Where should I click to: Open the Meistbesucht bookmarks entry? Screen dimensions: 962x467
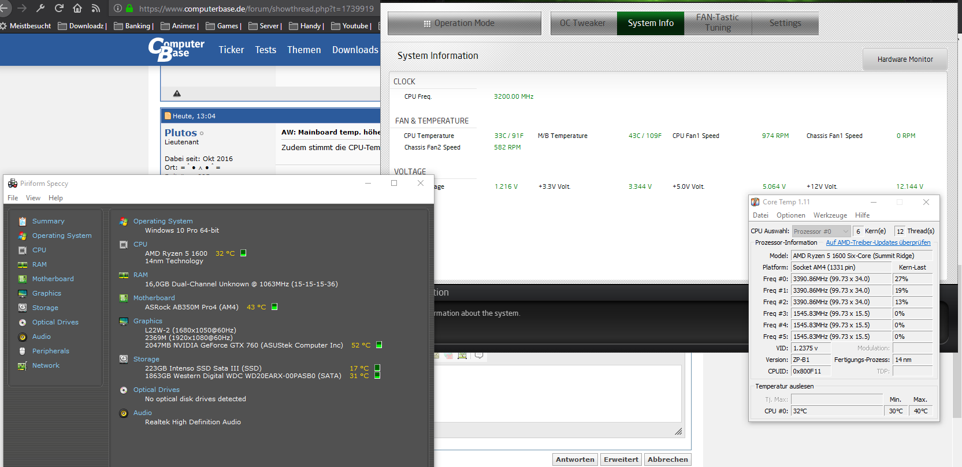tap(26, 26)
